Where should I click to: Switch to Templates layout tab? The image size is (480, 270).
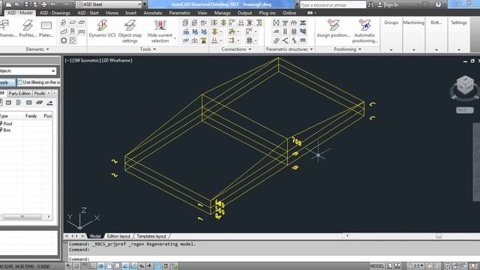[x=151, y=236]
